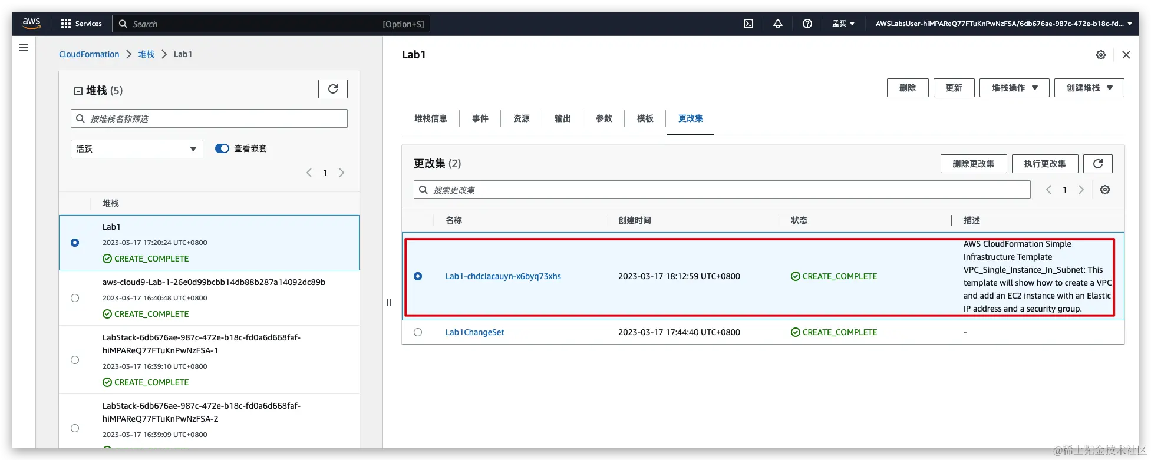Focus the 按堆栈名称筛选 filter field
Viewport: 1151px width, 460px height.
tap(209, 118)
